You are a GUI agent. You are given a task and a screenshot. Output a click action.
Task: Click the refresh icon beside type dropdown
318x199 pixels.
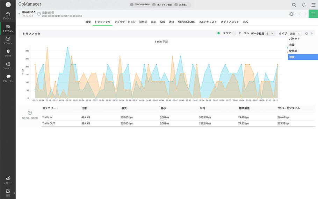pos(306,34)
